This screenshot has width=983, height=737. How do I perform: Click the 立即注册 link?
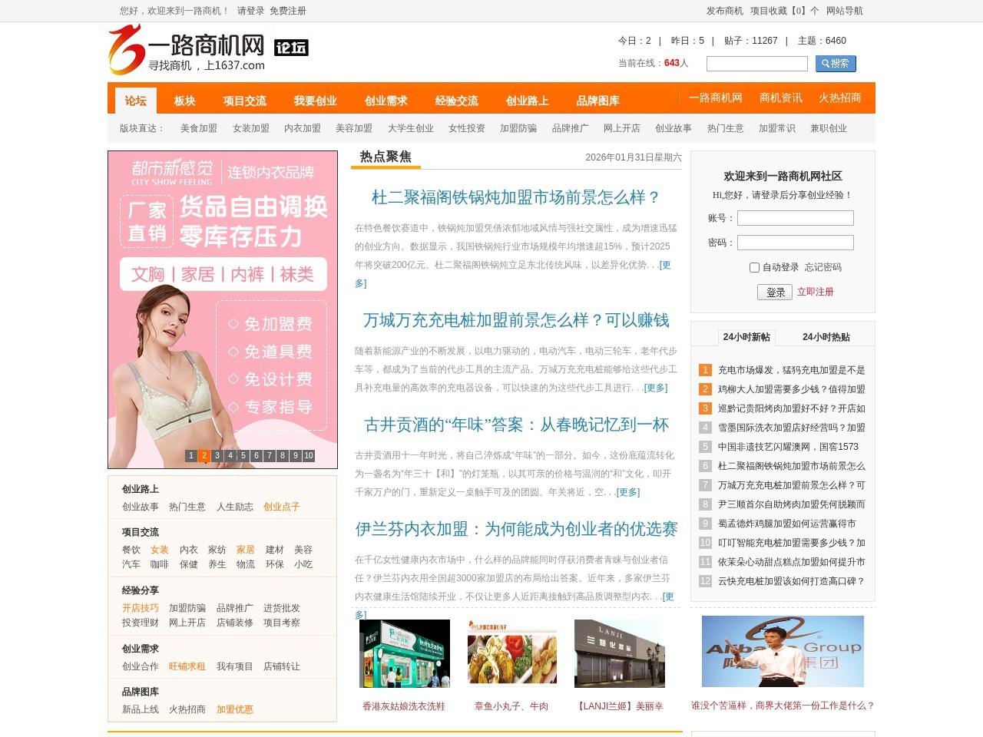click(x=816, y=292)
